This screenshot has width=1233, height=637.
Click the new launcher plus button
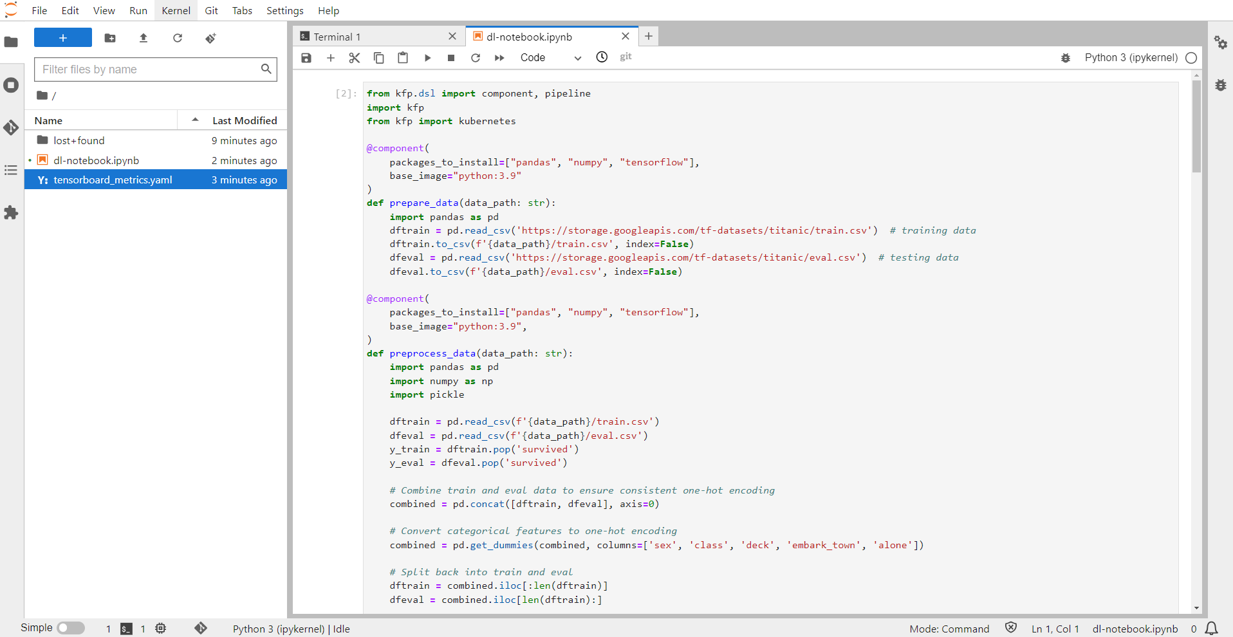(63, 38)
